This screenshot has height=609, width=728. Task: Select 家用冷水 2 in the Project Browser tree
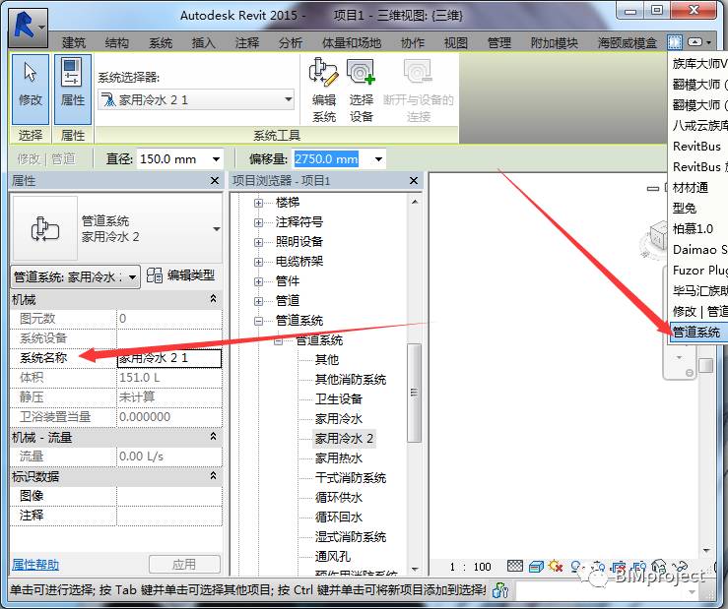click(344, 439)
